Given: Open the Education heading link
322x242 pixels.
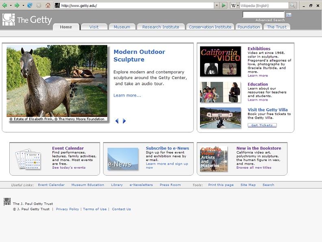Looking at the screenshot, I should click(258, 84).
